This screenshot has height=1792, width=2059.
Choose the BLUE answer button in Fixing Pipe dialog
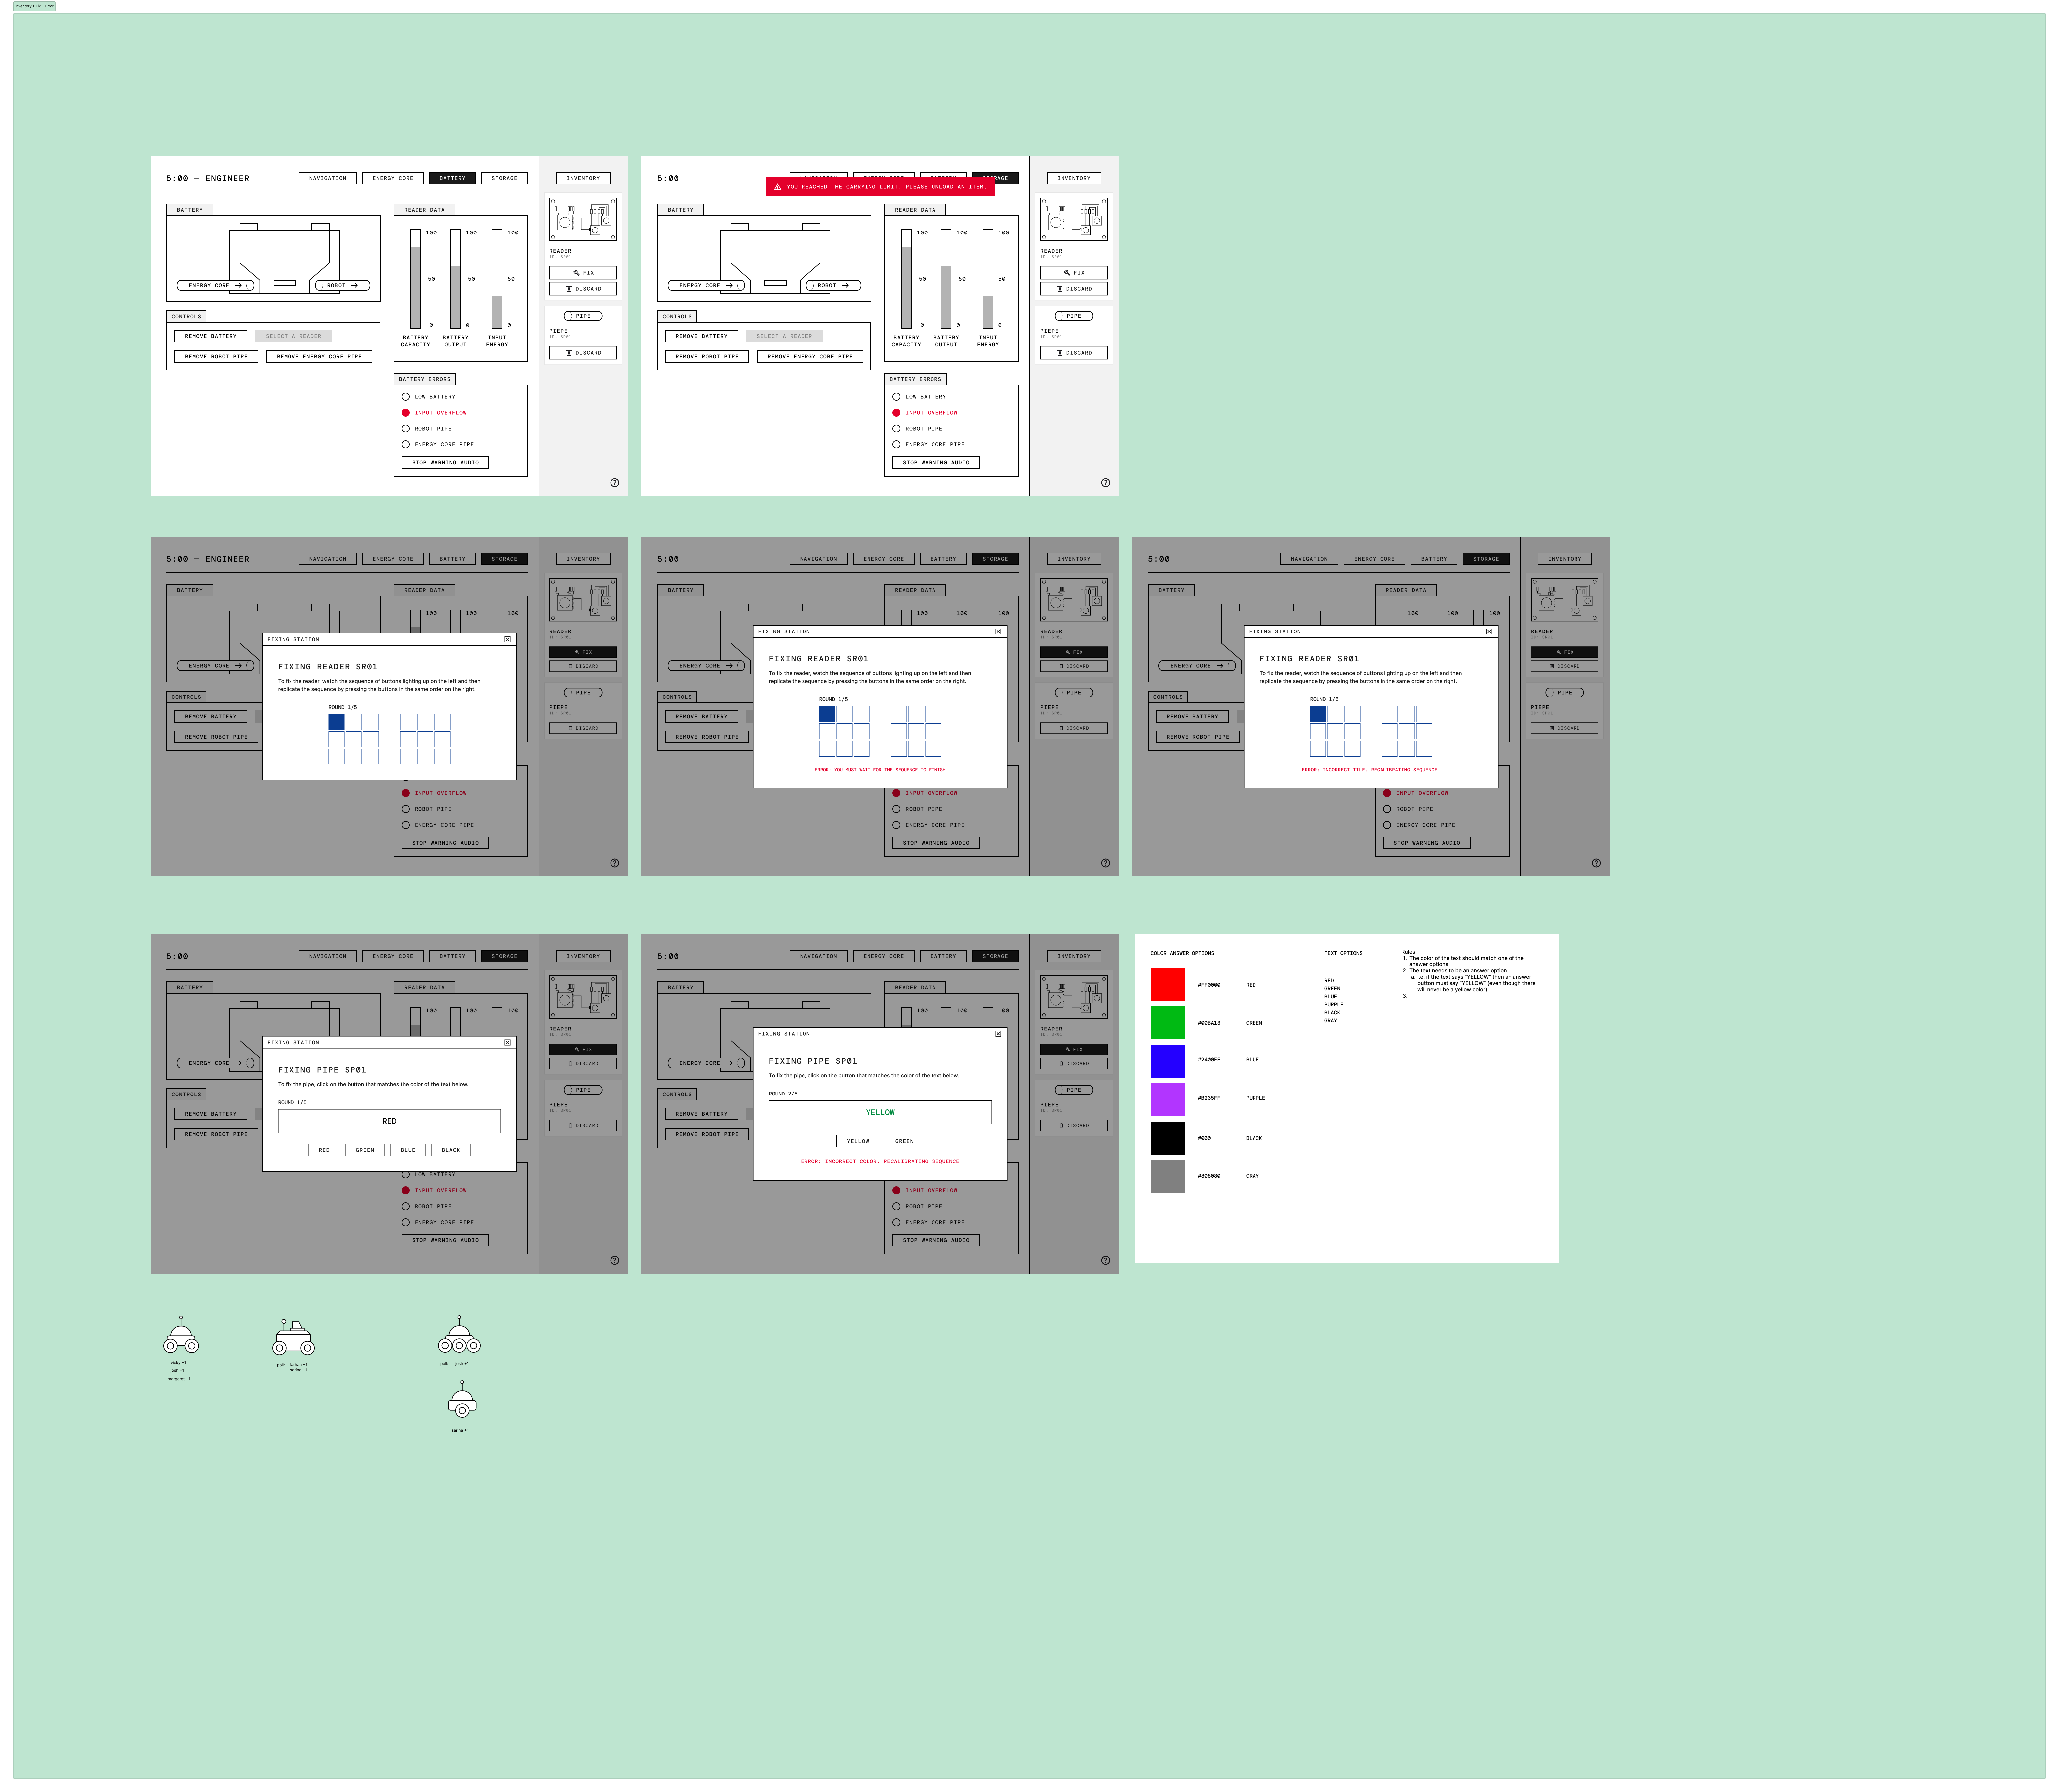[x=408, y=1150]
